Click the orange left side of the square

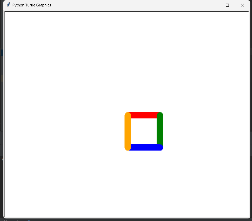pyautogui.click(x=128, y=131)
